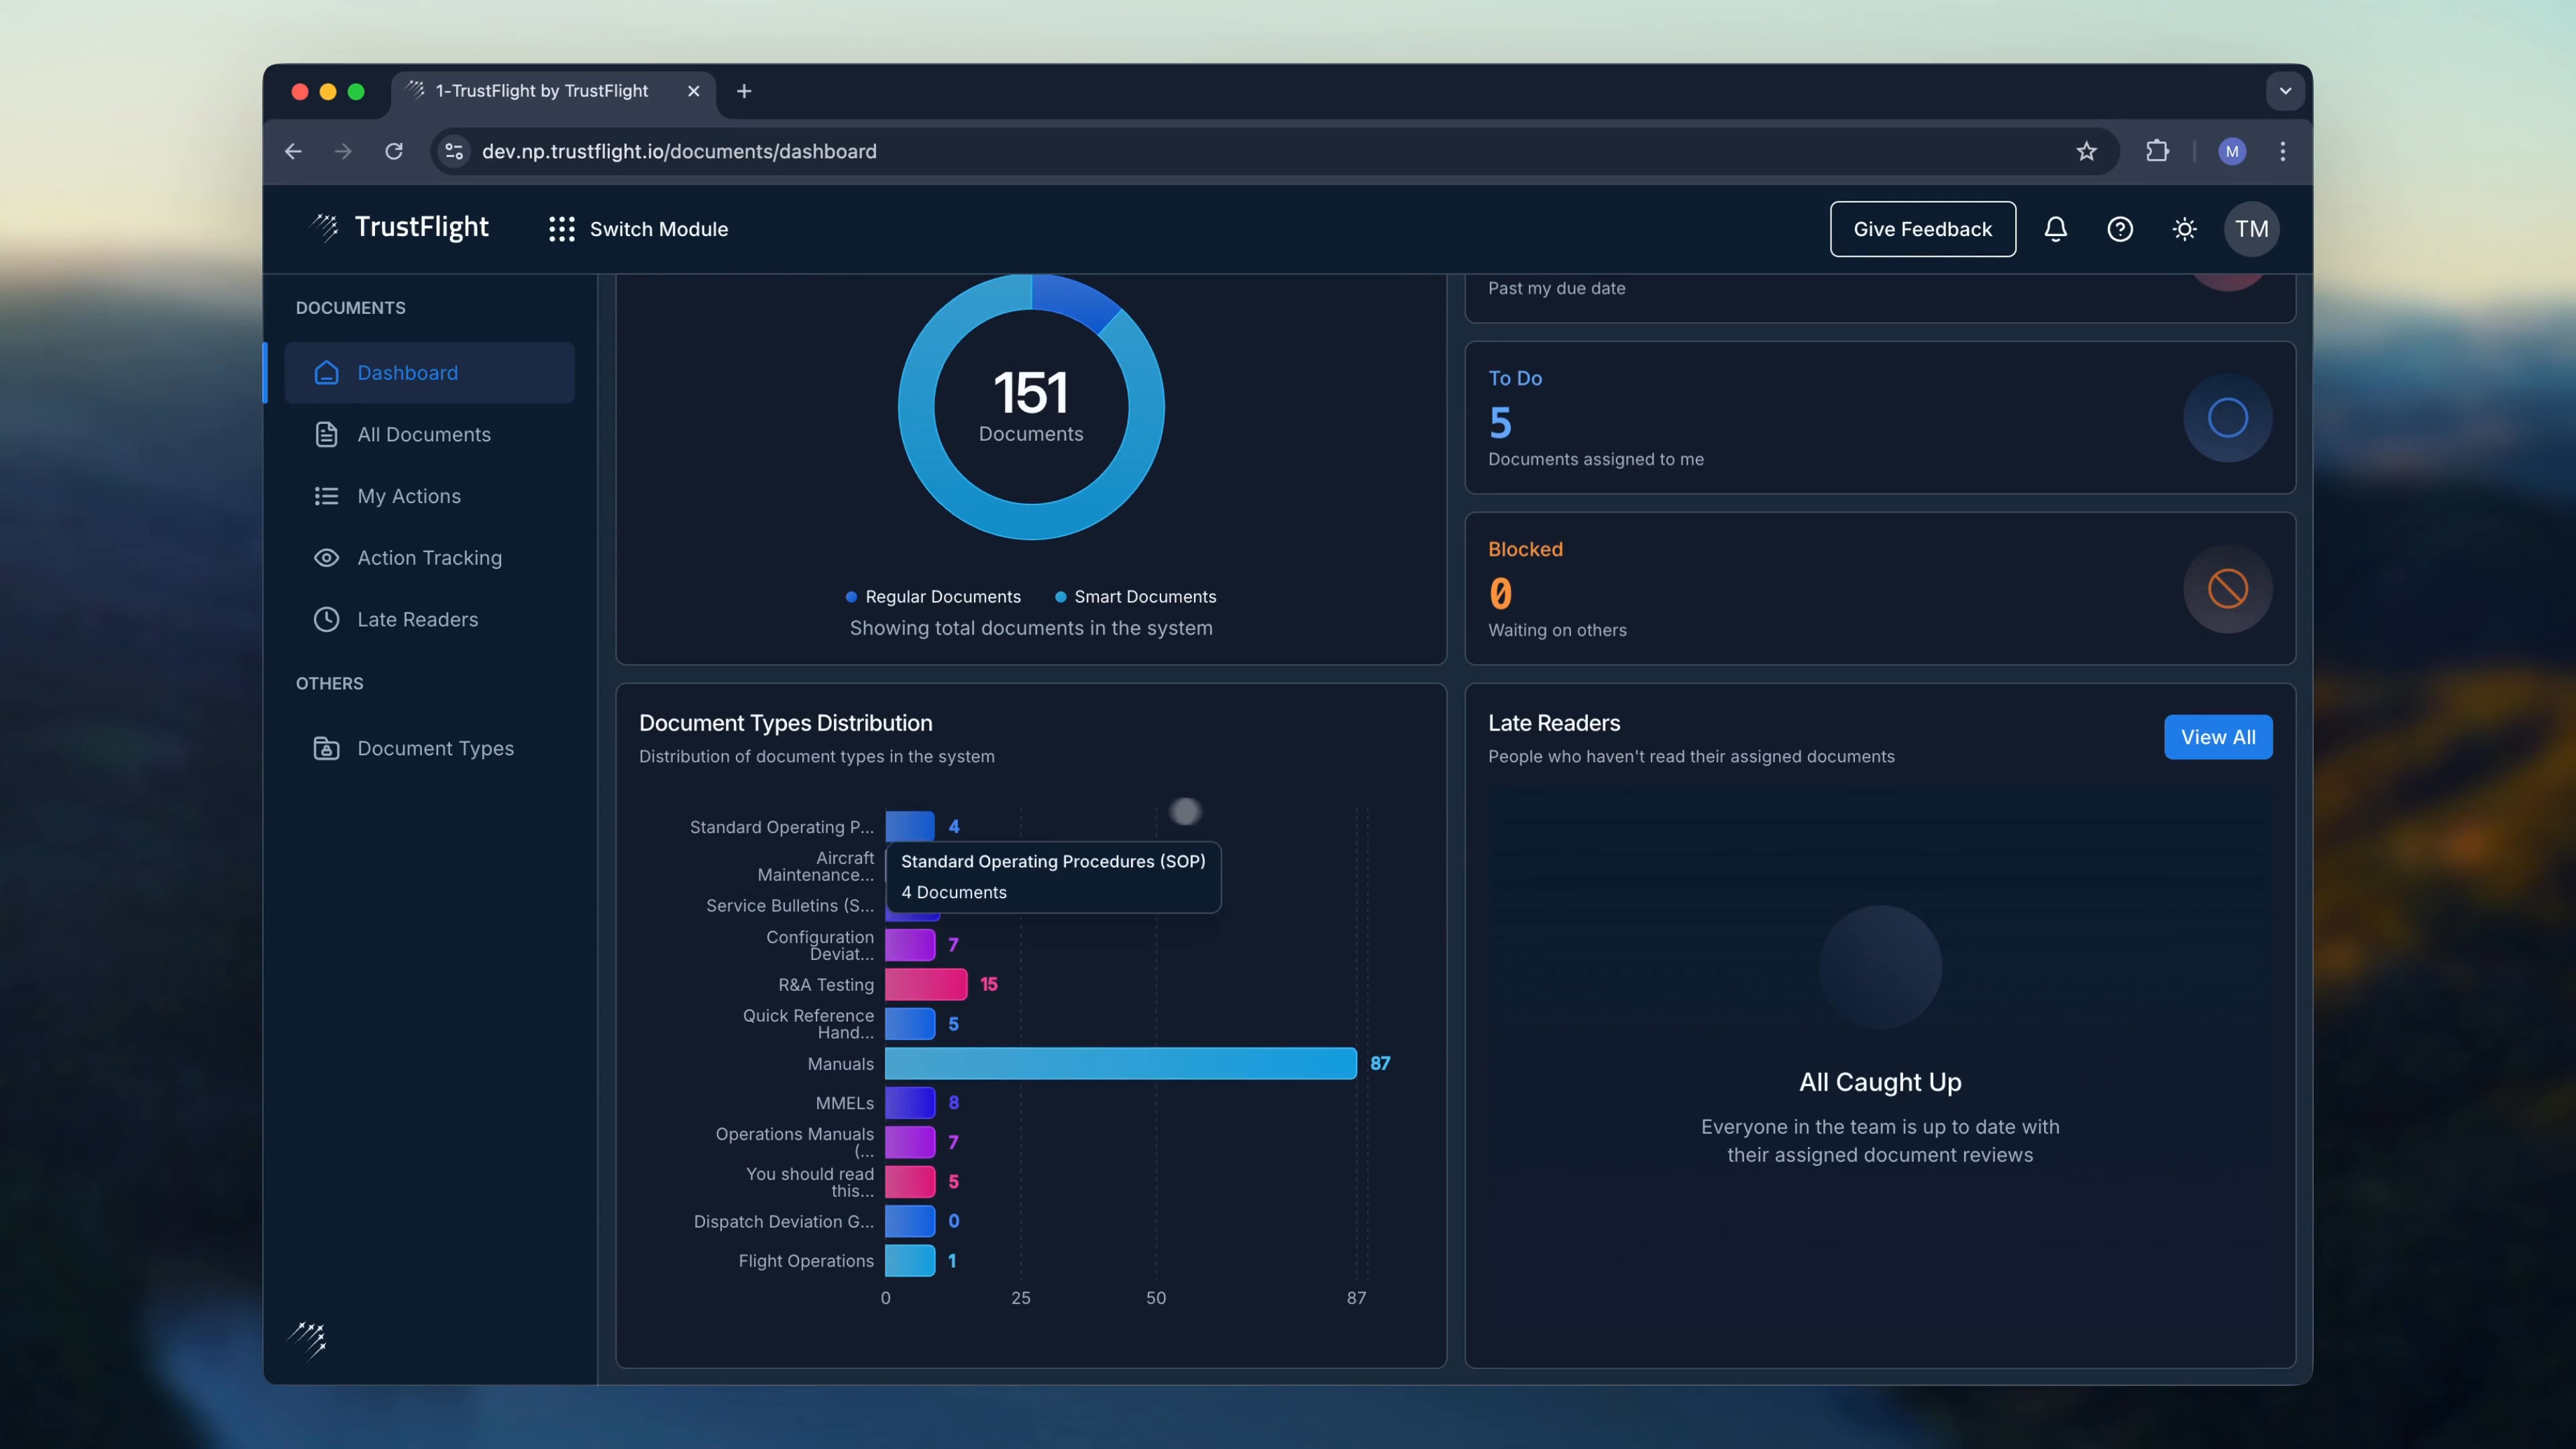Click the Give Feedback button
This screenshot has width=2576, height=1449.
click(x=1922, y=229)
